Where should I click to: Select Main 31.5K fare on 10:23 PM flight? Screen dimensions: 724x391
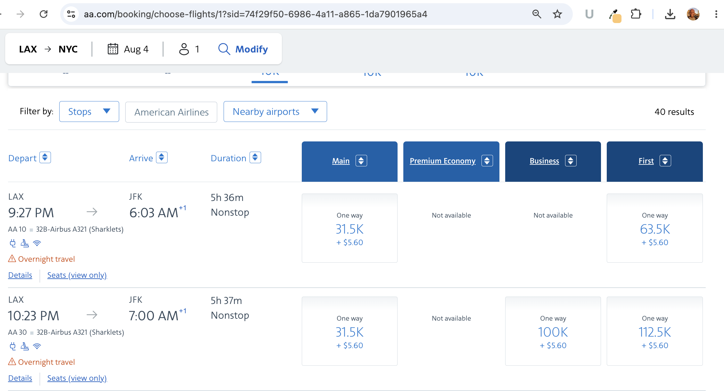point(350,331)
